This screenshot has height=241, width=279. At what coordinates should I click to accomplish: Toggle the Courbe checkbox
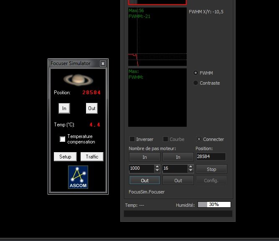(x=165, y=139)
